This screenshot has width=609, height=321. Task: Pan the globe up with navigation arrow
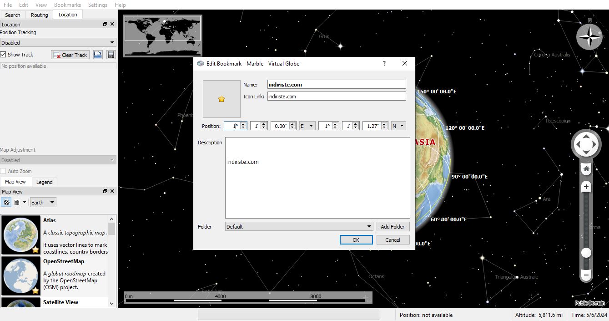(x=586, y=136)
